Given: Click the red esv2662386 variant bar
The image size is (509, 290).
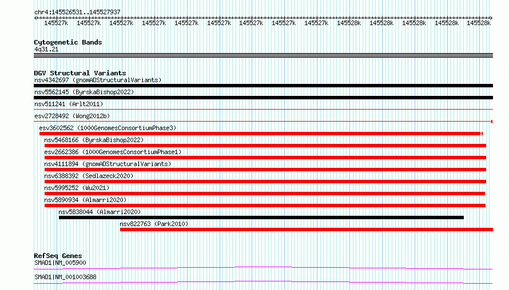Looking at the screenshot, I should (x=265, y=158).
